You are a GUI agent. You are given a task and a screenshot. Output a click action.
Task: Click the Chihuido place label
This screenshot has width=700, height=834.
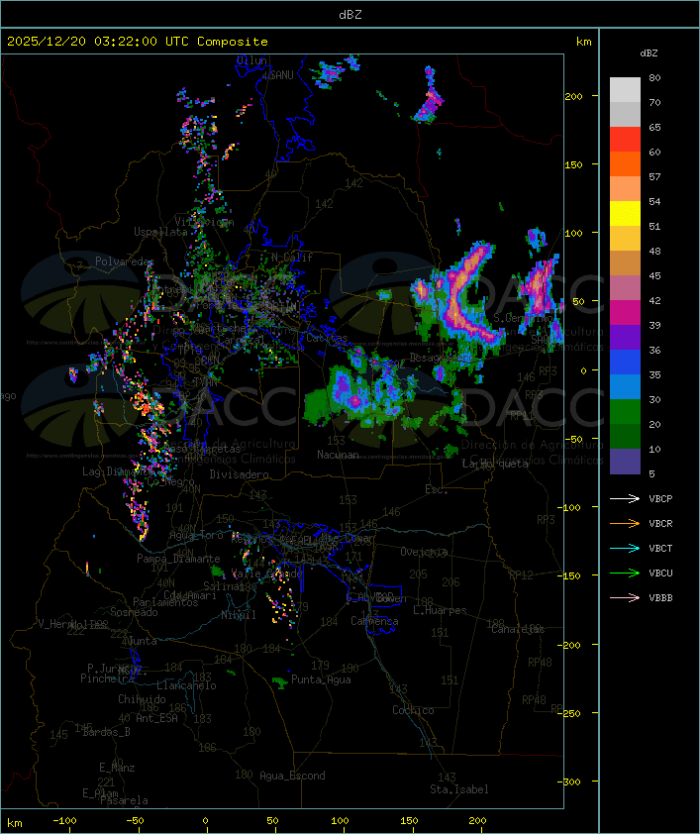pos(142,699)
